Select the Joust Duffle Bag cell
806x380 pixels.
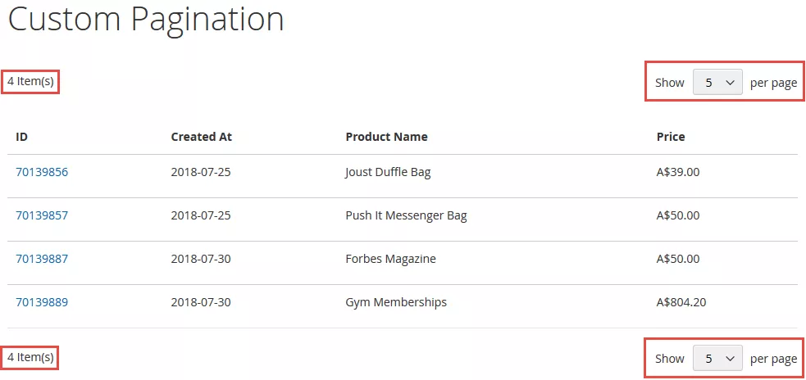pos(388,172)
